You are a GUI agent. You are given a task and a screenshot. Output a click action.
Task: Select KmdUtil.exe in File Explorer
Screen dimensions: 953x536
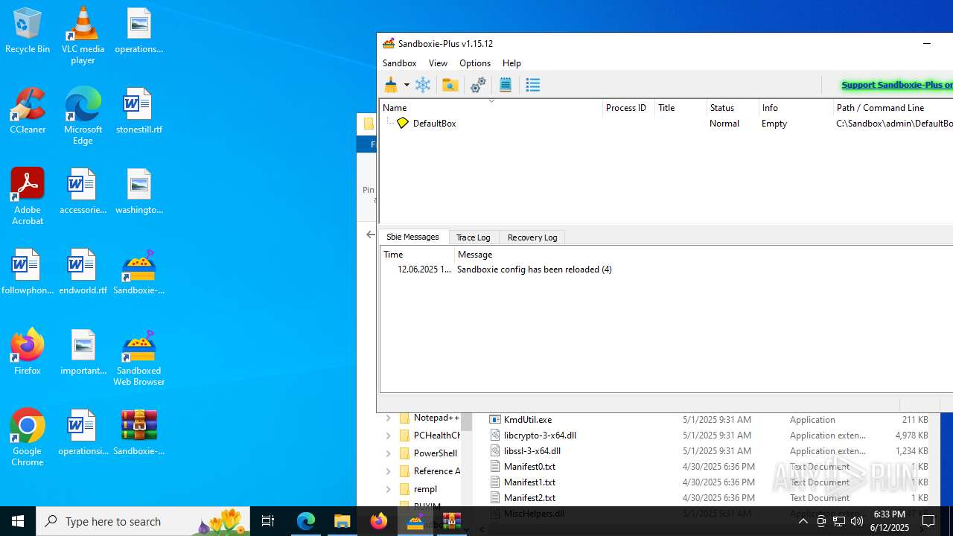tap(528, 420)
